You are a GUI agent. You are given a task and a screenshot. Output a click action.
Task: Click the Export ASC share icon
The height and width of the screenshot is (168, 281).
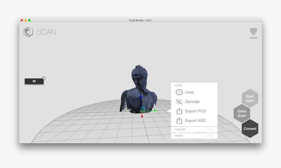pyautogui.click(x=179, y=120)
